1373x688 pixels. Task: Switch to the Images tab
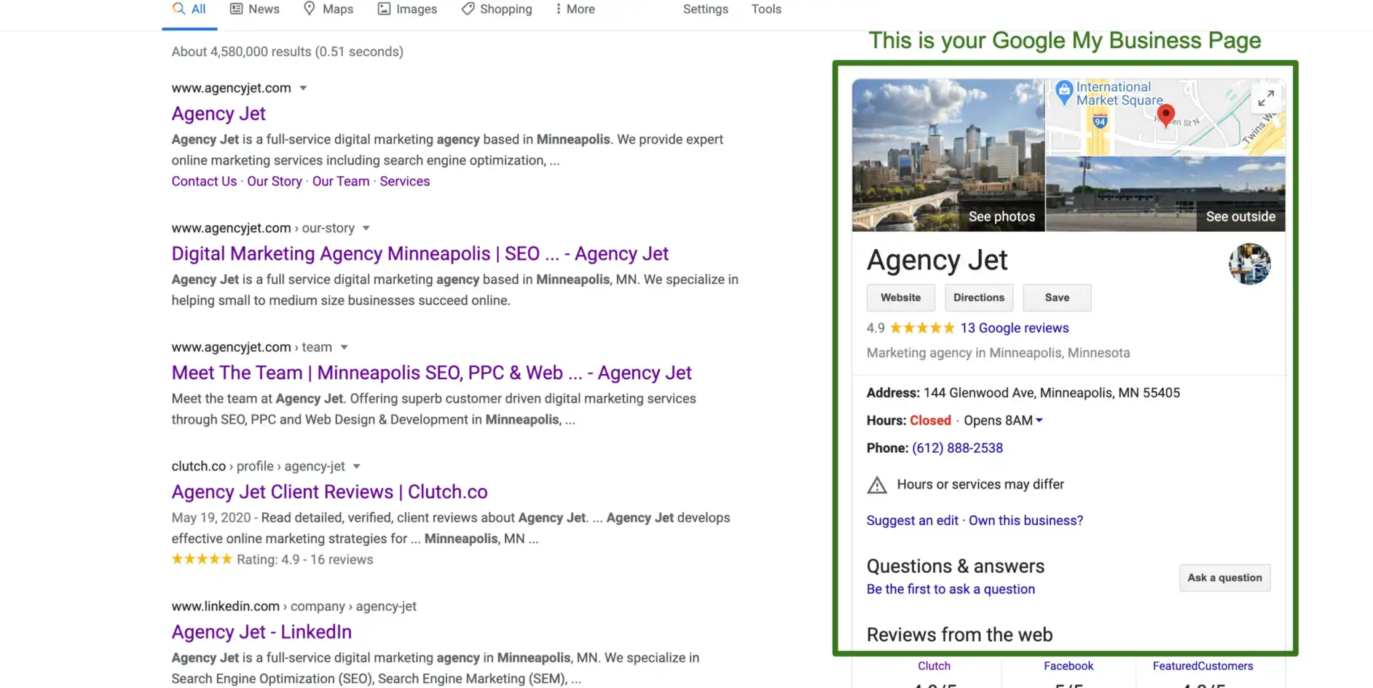point(407,9)
